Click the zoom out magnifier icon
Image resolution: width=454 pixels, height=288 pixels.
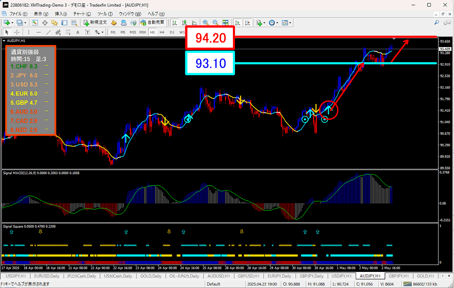click(x=215, y=23)
